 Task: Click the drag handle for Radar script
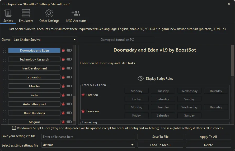[4, 95]
